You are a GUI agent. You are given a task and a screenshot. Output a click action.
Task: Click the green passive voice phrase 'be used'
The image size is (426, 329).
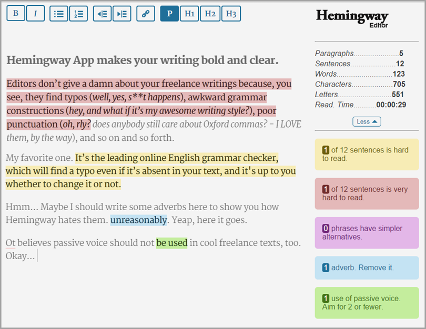pos(172,243)
